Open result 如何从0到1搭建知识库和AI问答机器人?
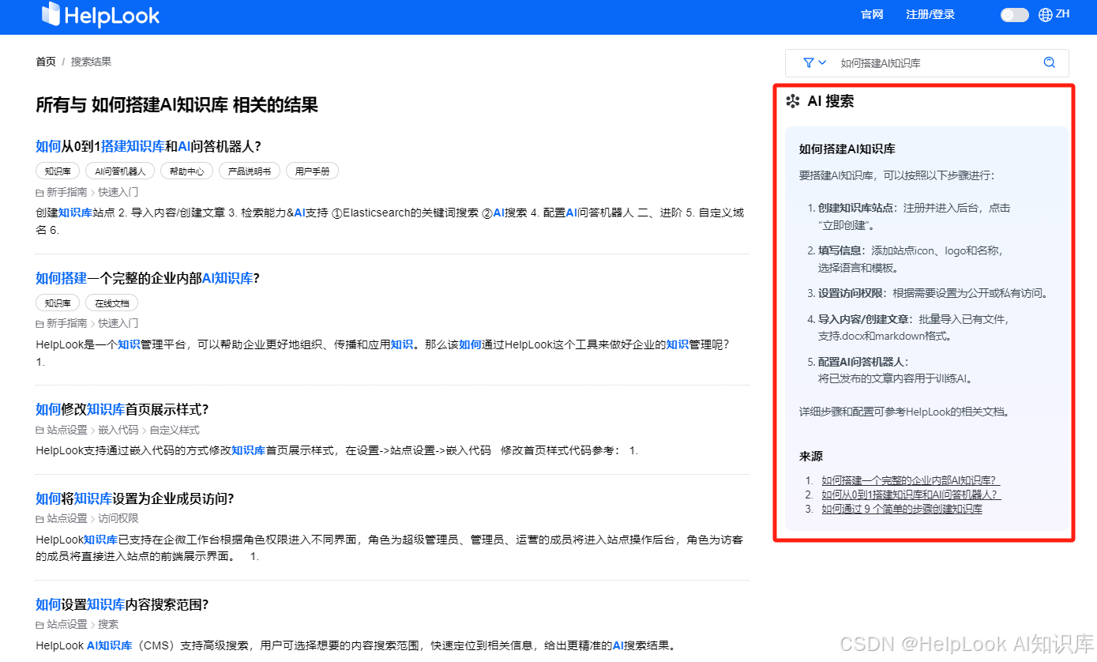1097x662 pixels. (x=148, y=146)
